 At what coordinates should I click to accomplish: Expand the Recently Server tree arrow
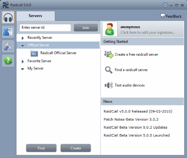[x=23, y=38]
